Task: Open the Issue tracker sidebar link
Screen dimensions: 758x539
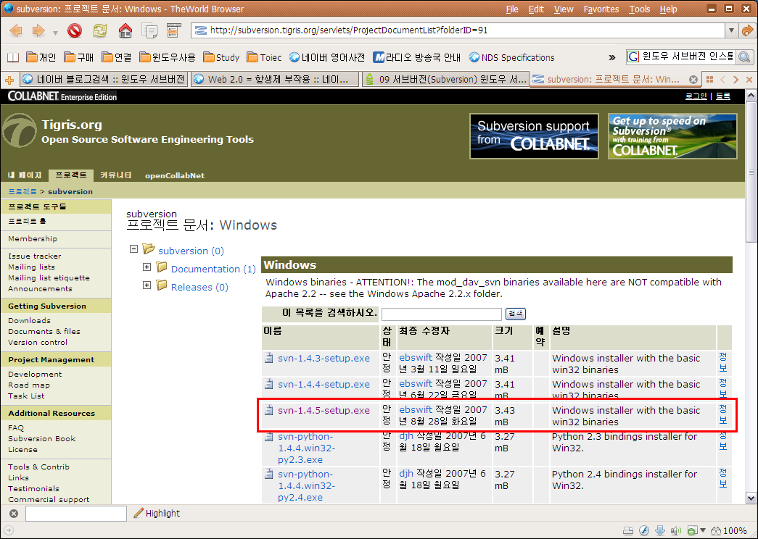Action: pyautogui.click(x=34, y=256)
